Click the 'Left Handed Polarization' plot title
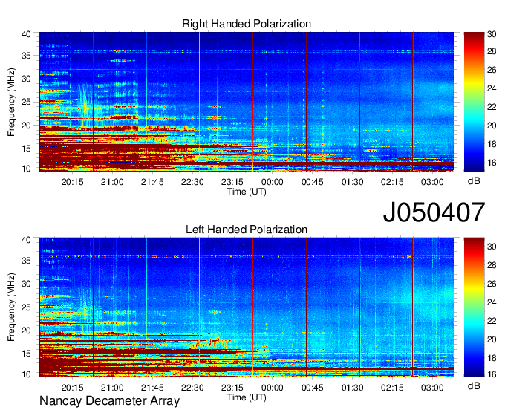The height and width of the screenshot is (410, 505). [x=247, y=230]
